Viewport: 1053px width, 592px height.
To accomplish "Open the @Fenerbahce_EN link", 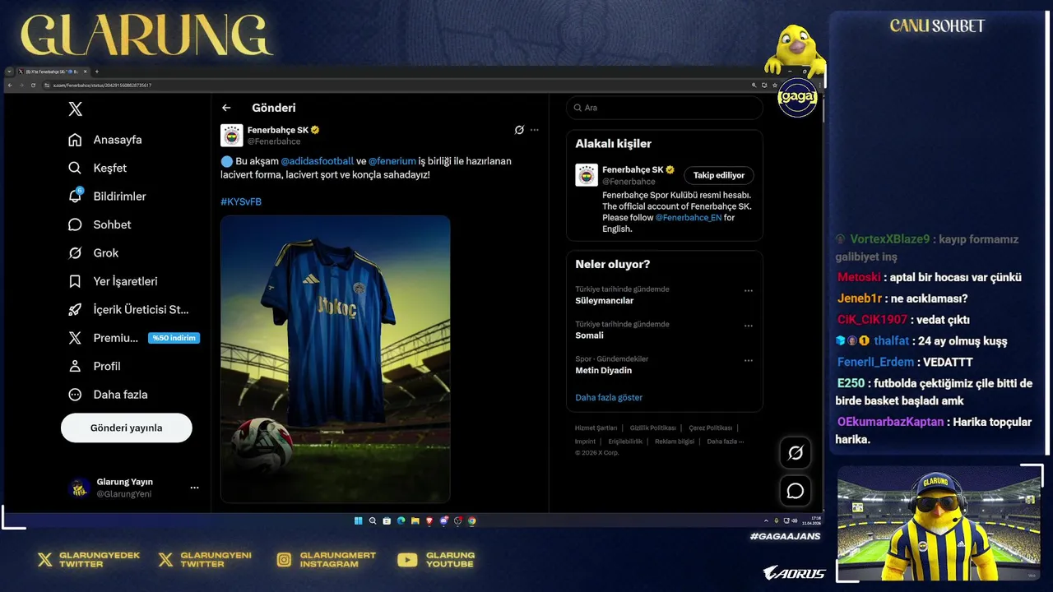I will click(x=689, y=218).
